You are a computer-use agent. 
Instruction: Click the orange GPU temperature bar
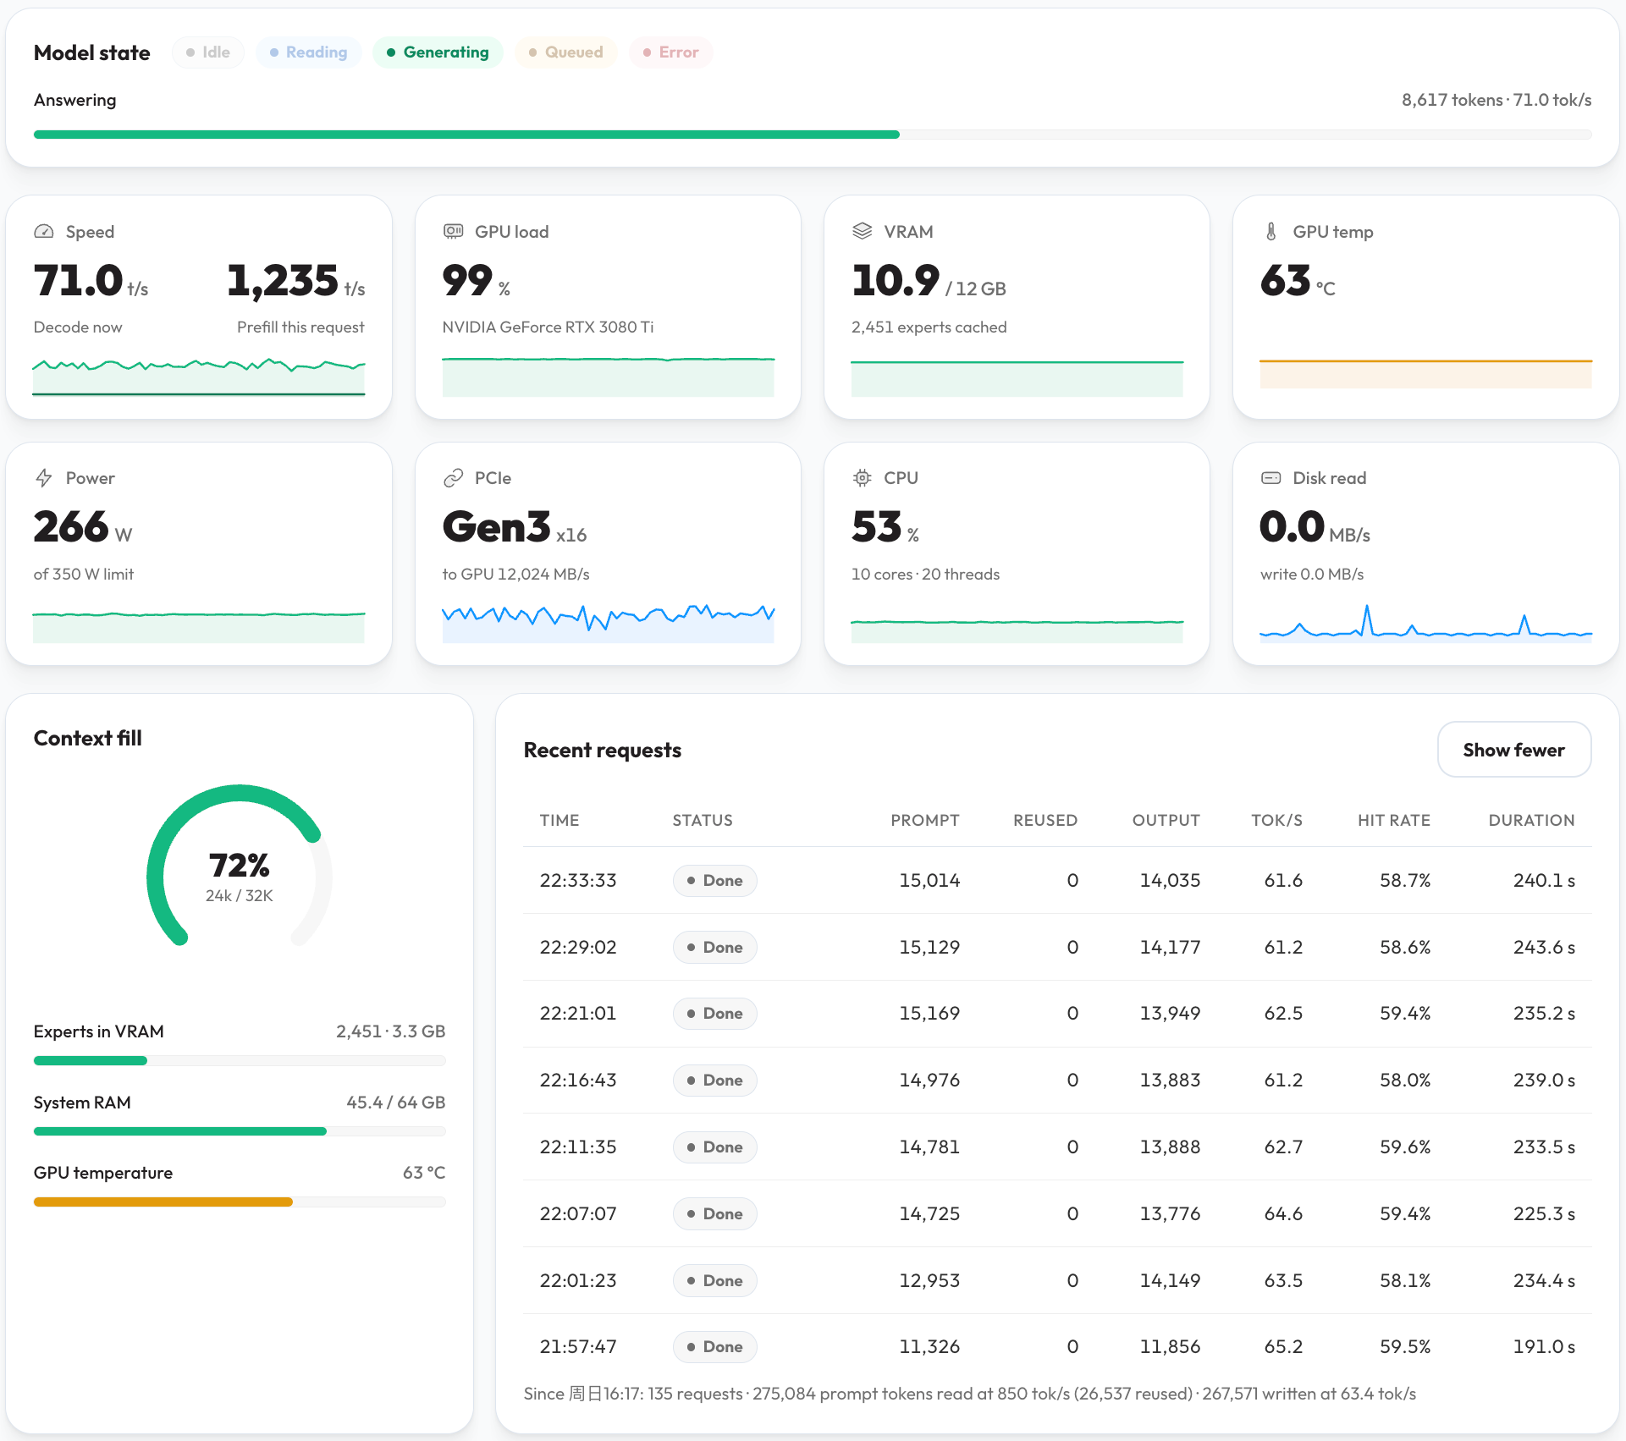[240, 1202]
